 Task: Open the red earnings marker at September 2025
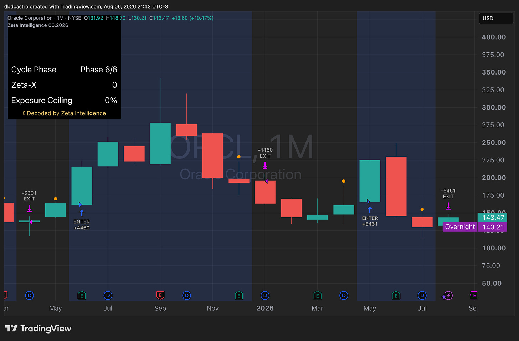(160, 295)
